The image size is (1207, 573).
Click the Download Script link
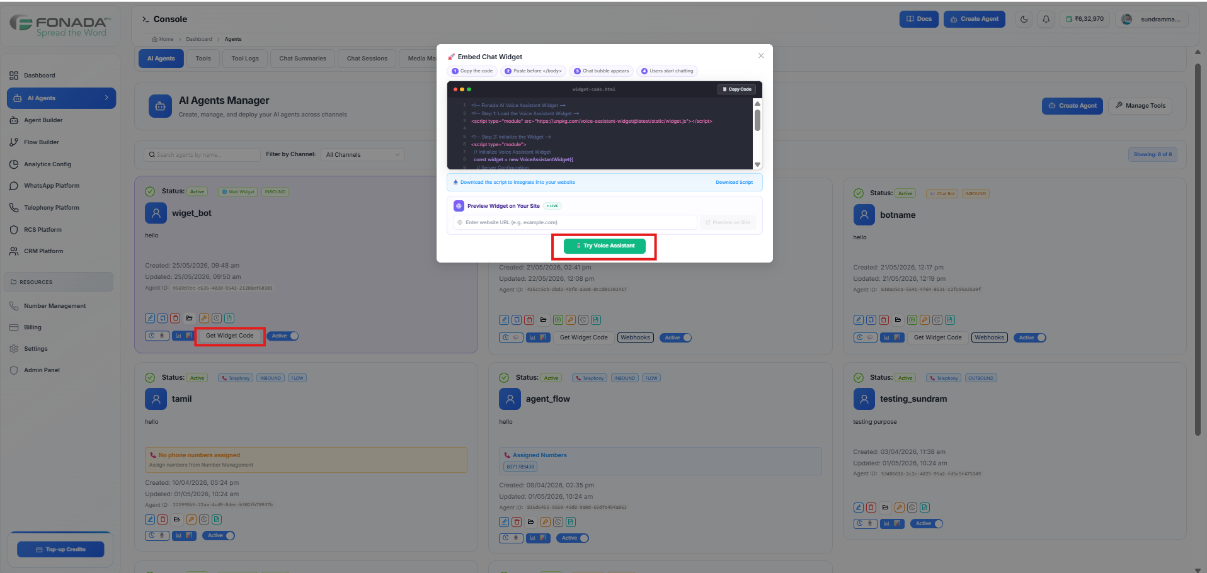(734, 183)
